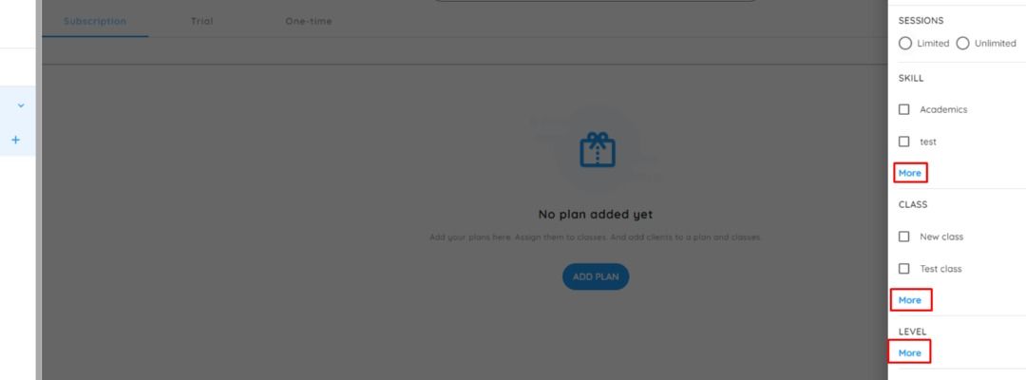Click the SESSIONS filter heading

pyautogui.click(x=921, y=20)
